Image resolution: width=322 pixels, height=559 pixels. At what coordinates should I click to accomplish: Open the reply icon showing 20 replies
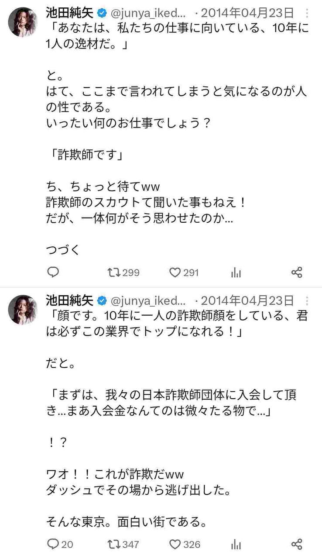[53, 544]
